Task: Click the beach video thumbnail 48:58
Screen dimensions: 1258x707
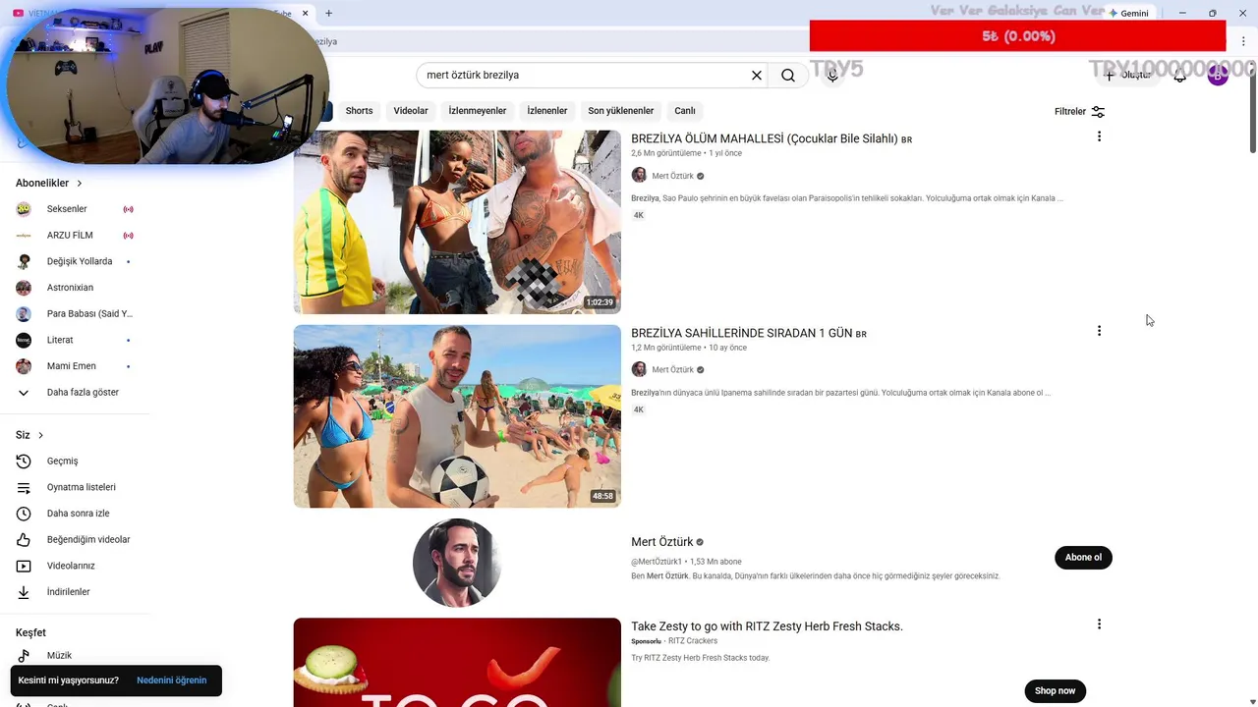Action: (457, 416)
